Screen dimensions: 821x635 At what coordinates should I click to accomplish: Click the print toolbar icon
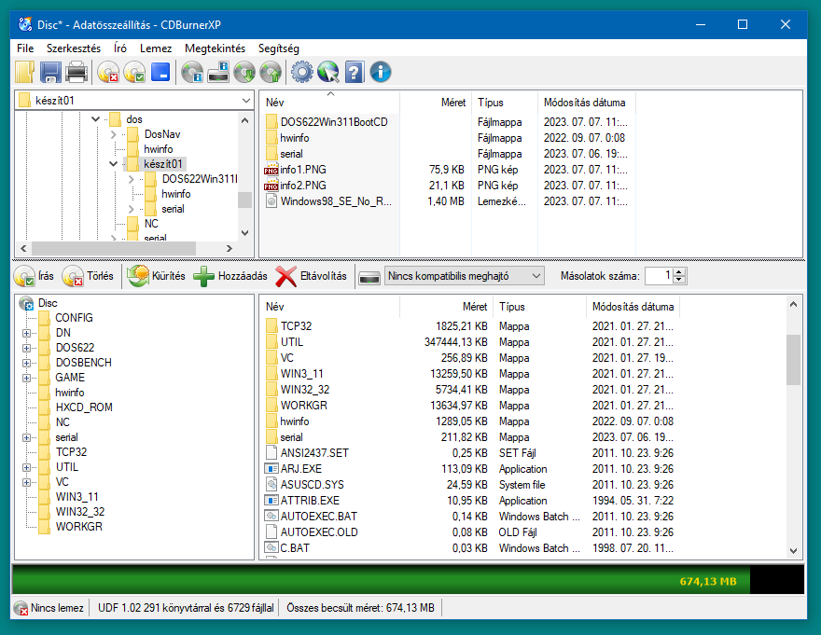point(77,72)
